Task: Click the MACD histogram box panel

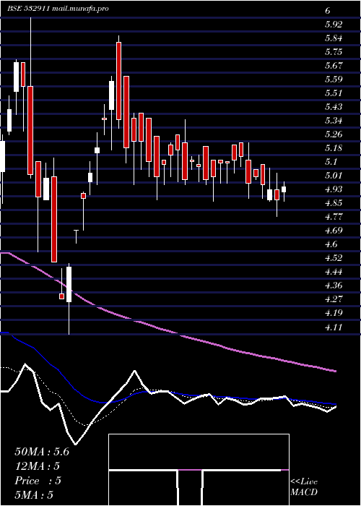Action: (199, 470)
